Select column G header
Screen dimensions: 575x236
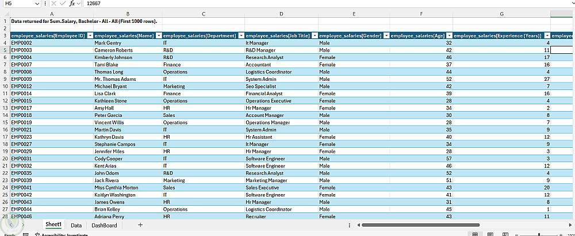pos(501,14)
